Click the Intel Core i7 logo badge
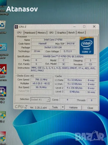Screen dimensions: 108x145 87,46
